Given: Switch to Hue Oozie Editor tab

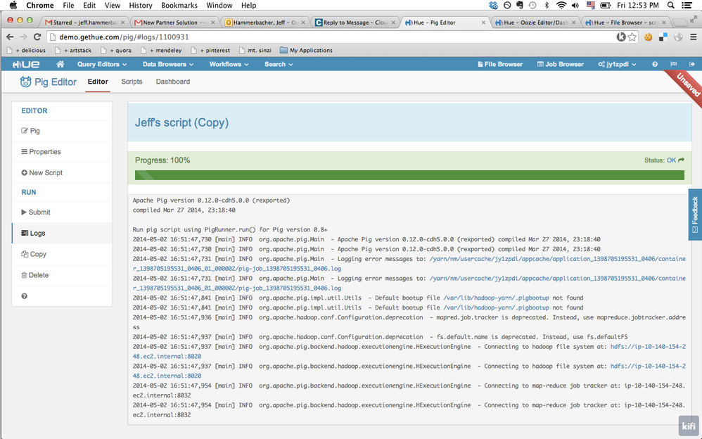Looking at the screenshot, I should pos(535,23).
